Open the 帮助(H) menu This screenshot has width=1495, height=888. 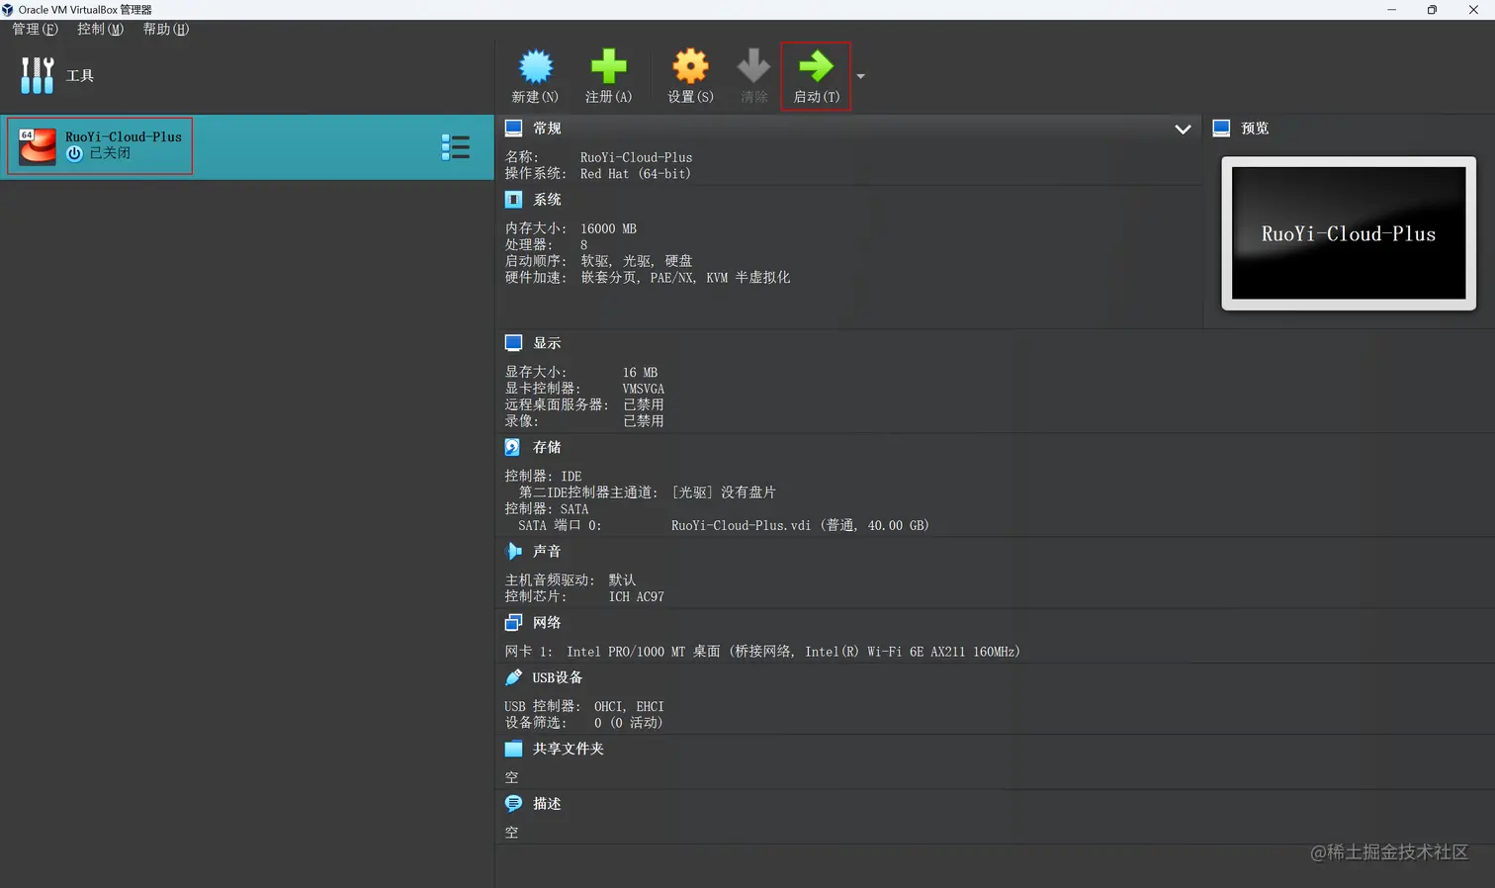click(x=165, y=29)
